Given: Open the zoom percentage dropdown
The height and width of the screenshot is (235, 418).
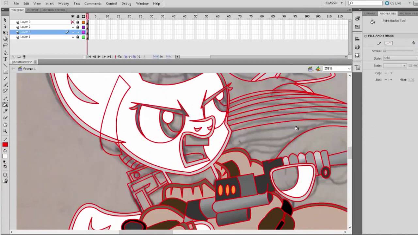Looking at the screenshot, I should pyautogui.click(x=349, y=69).
